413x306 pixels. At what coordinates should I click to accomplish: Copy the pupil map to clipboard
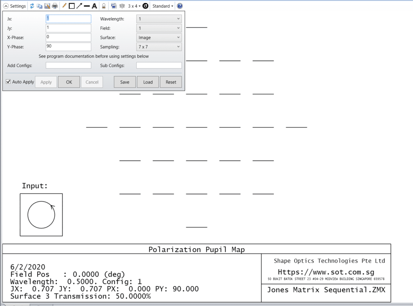tap(39, 6)
